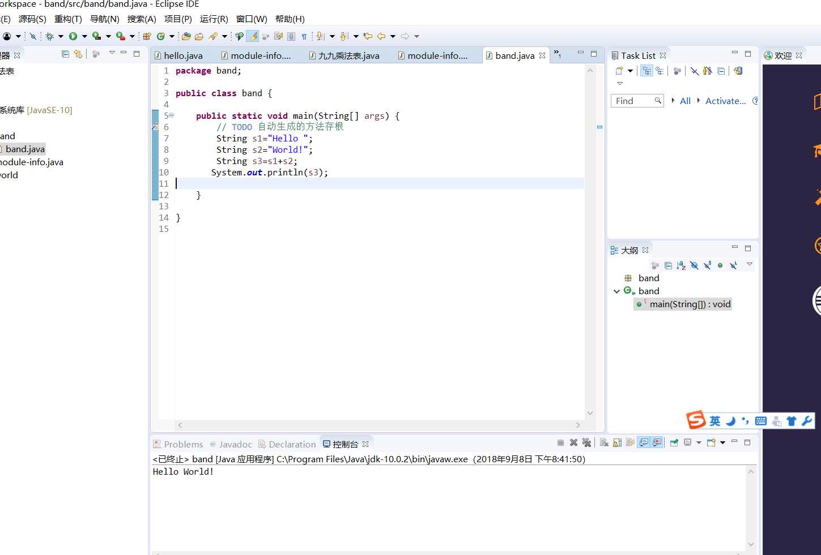Open the New Java Class dropdown arrow
The image size is (821, 555).
(x=172, y=36)
